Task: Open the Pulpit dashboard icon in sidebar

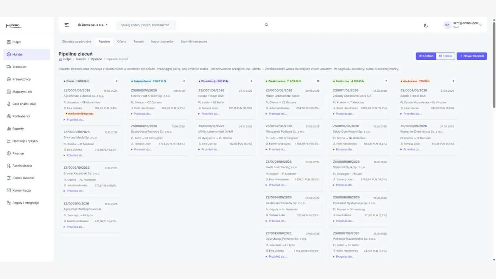Action: [x=9, y=42]
